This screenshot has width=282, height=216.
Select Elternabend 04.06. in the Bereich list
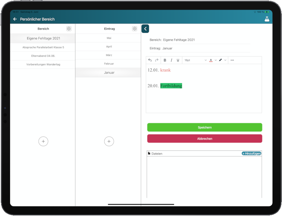tap(43, 56)
